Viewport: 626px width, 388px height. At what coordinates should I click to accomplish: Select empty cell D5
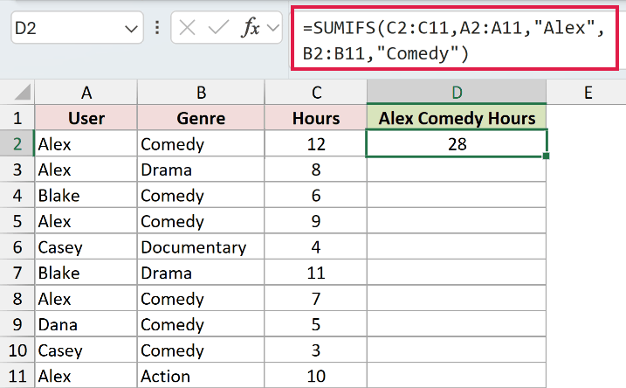coord(457,221)
